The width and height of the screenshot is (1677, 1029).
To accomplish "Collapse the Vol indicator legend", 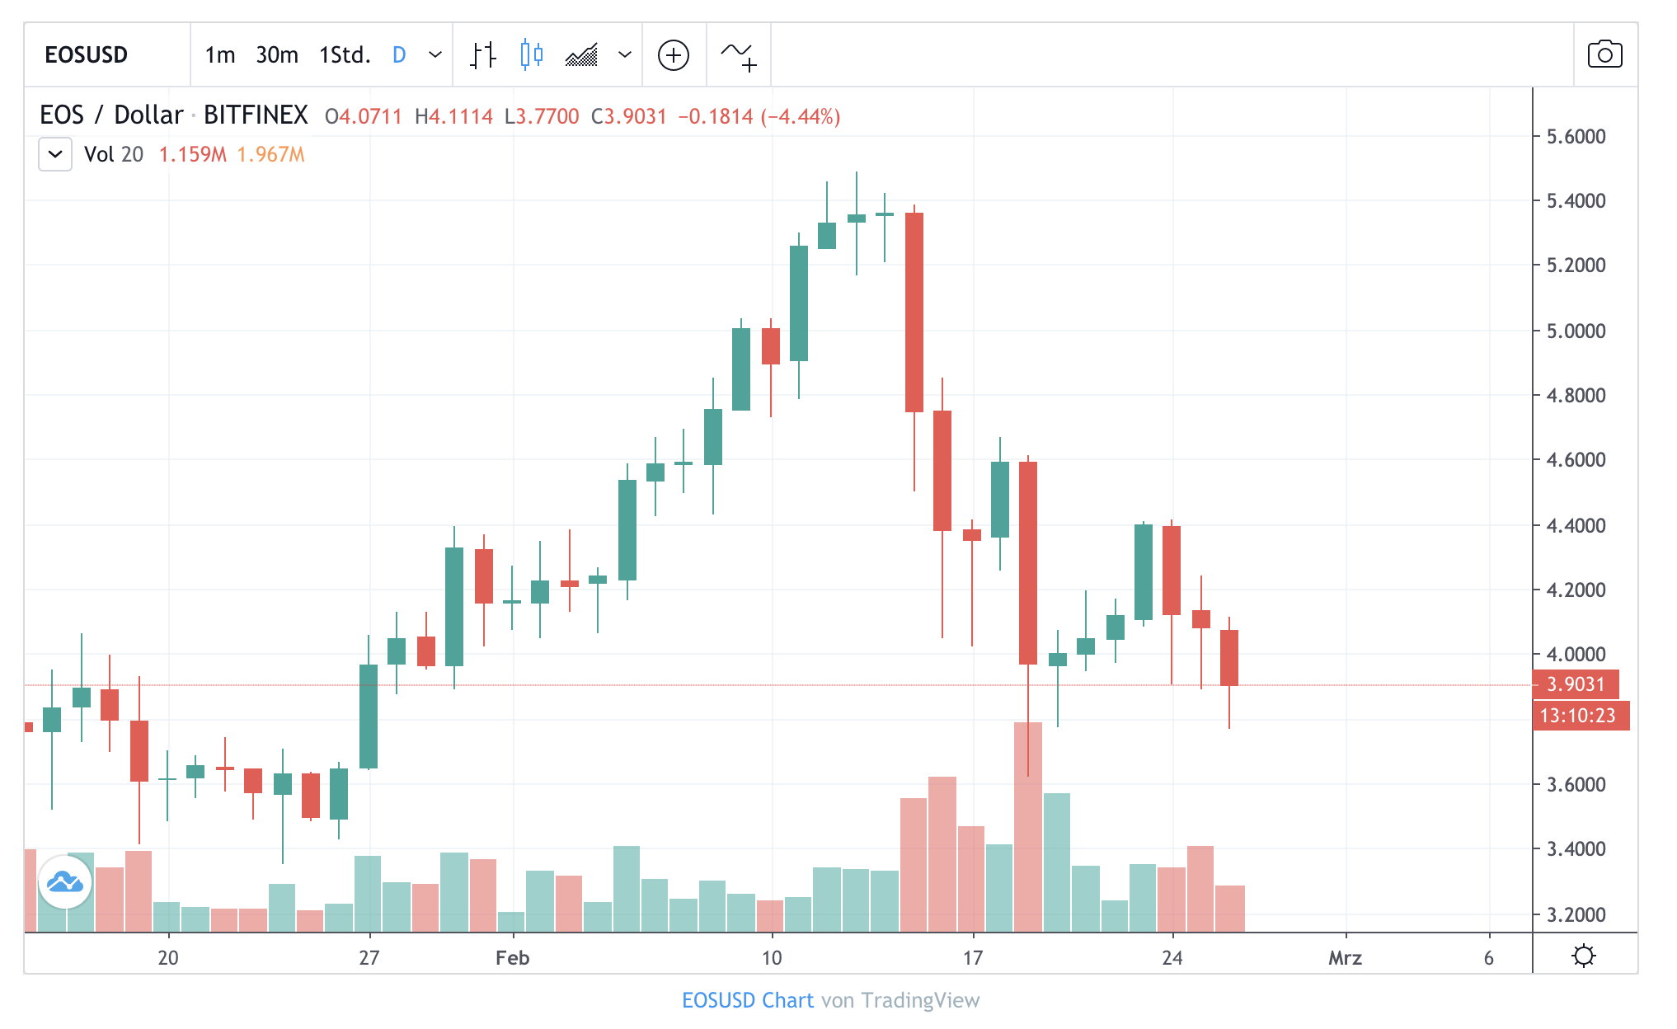I will 55,154.
